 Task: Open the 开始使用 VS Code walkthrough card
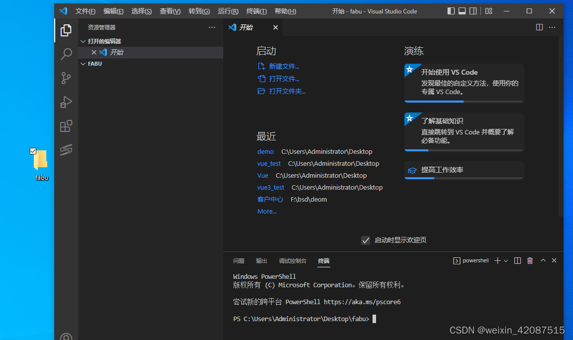pyautogui.click(x=464, y=83)
